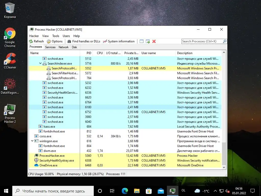Click the CPU Usage status bar entry
This screenshot has height=196, width=261.
point(41,174)
